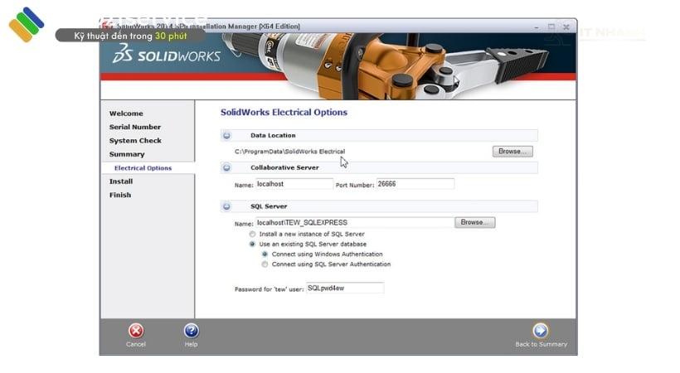Open Help via the question mark icon
680x373 pixels.
tap(191, 331)
